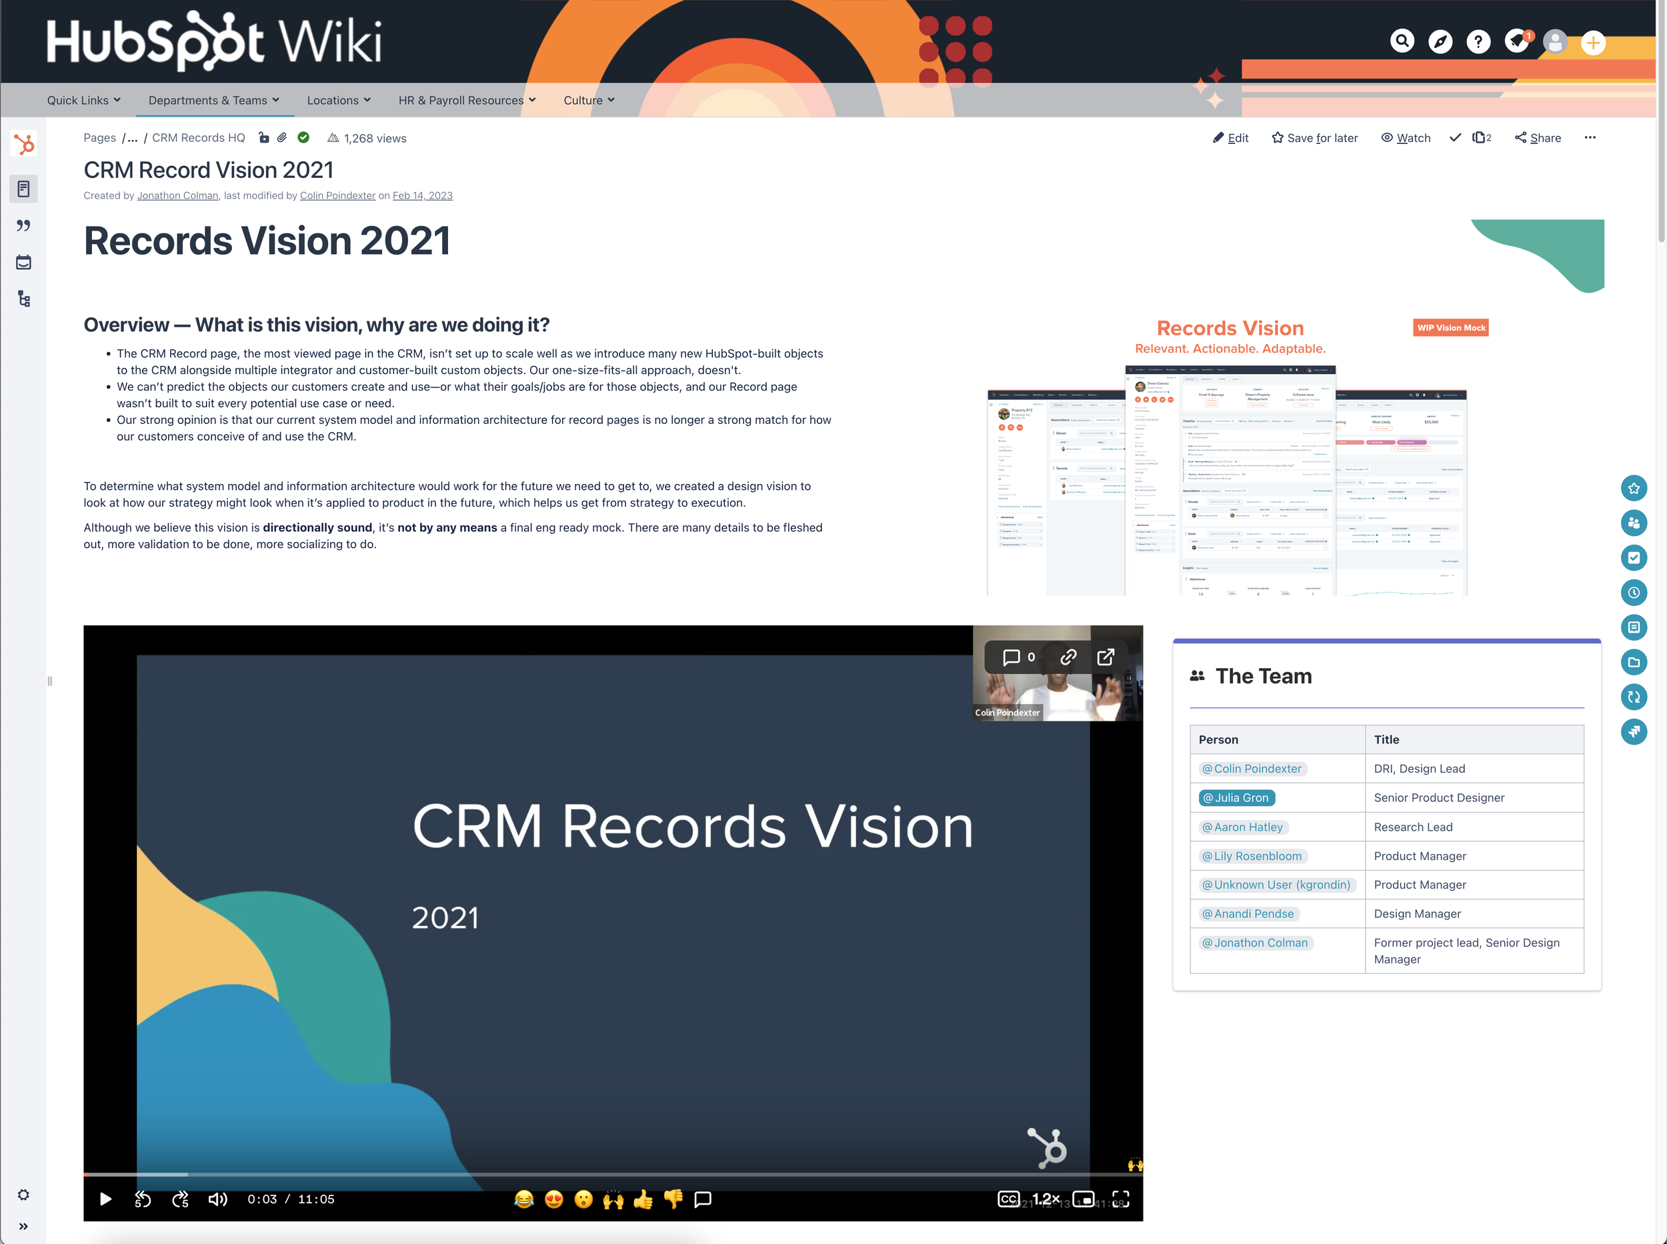1667x1244 pixels.
Task: Copy video link via chain icon
Action: (x=1068, y=657)
